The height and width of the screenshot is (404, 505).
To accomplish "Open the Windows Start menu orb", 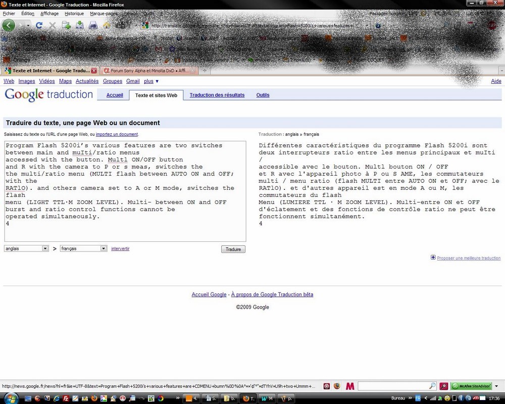I will [x=11, y=398].
